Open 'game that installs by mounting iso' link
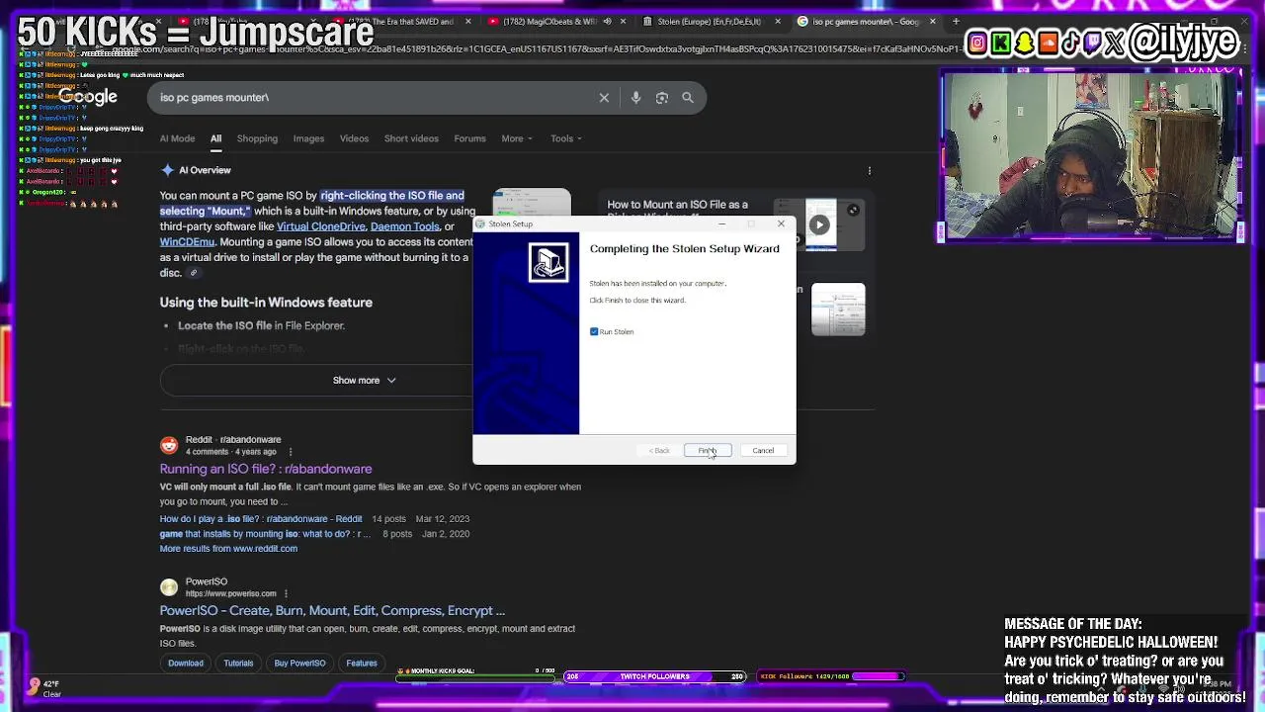 [265, 534]
